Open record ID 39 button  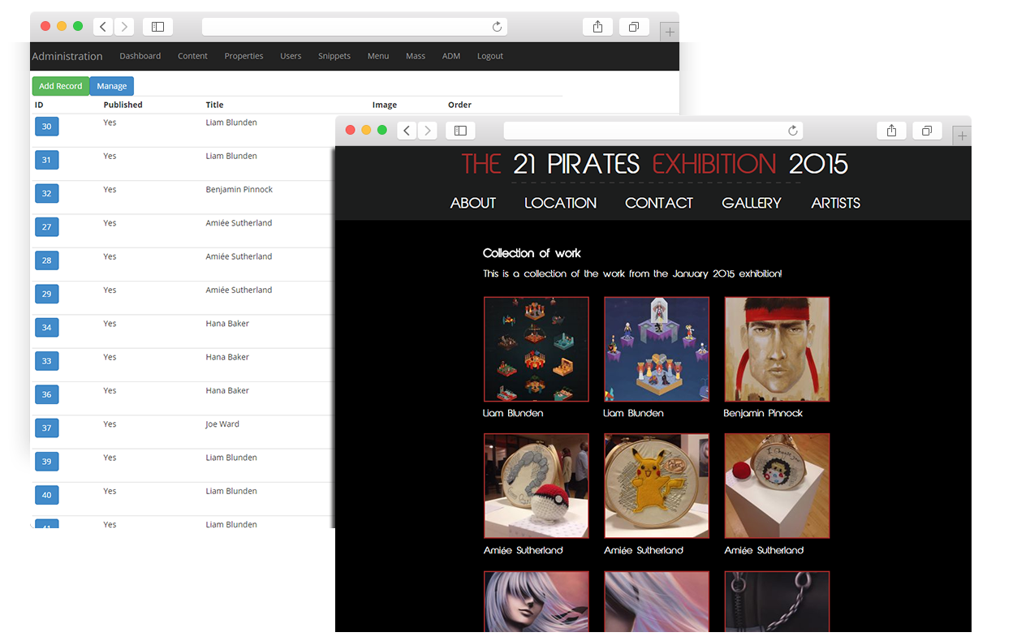(46, 462)
